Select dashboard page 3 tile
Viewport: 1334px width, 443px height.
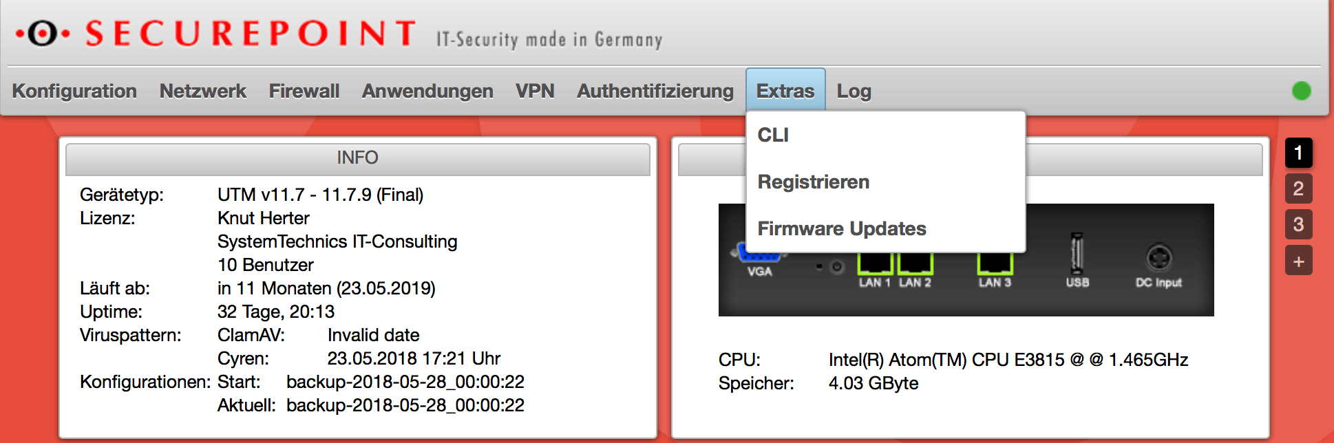click(x=1298, y=225)
